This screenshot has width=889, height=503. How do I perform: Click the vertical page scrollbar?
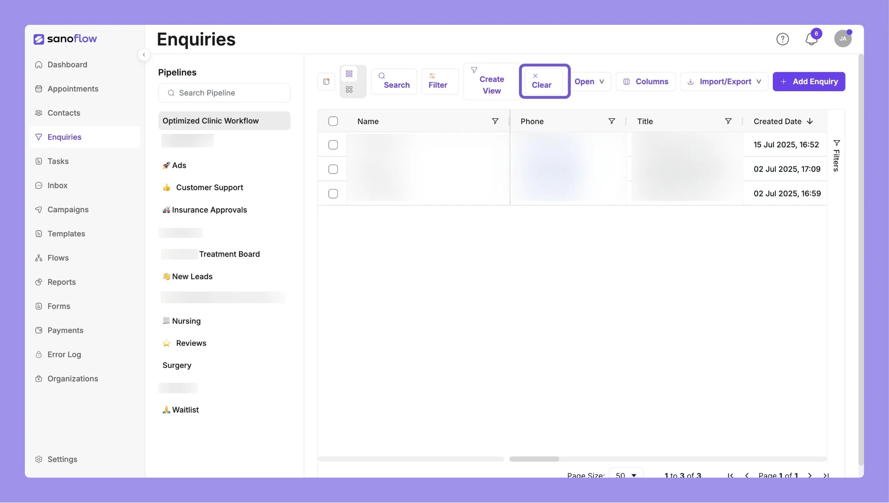861,260
